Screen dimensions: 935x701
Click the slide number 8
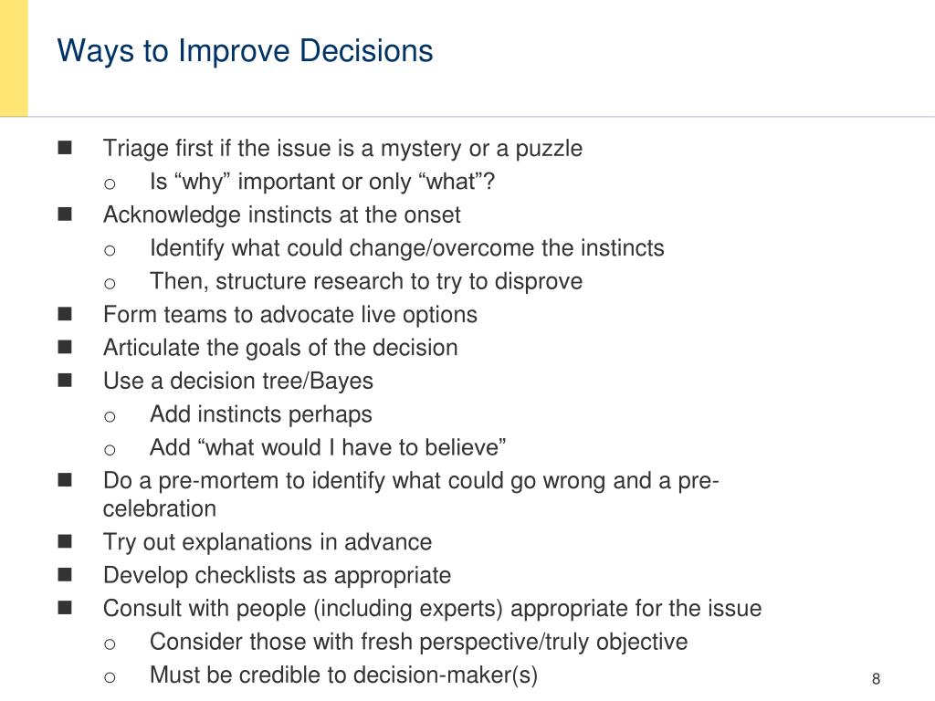pos(876,679)
